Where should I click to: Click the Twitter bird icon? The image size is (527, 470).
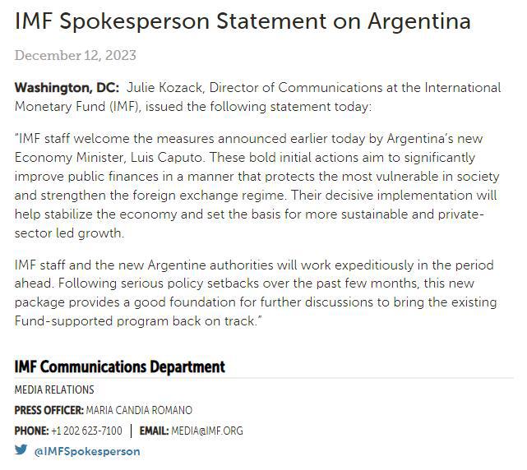click(x=21, y=450)
